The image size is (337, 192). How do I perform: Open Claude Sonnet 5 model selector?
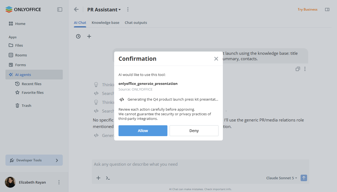282,178
